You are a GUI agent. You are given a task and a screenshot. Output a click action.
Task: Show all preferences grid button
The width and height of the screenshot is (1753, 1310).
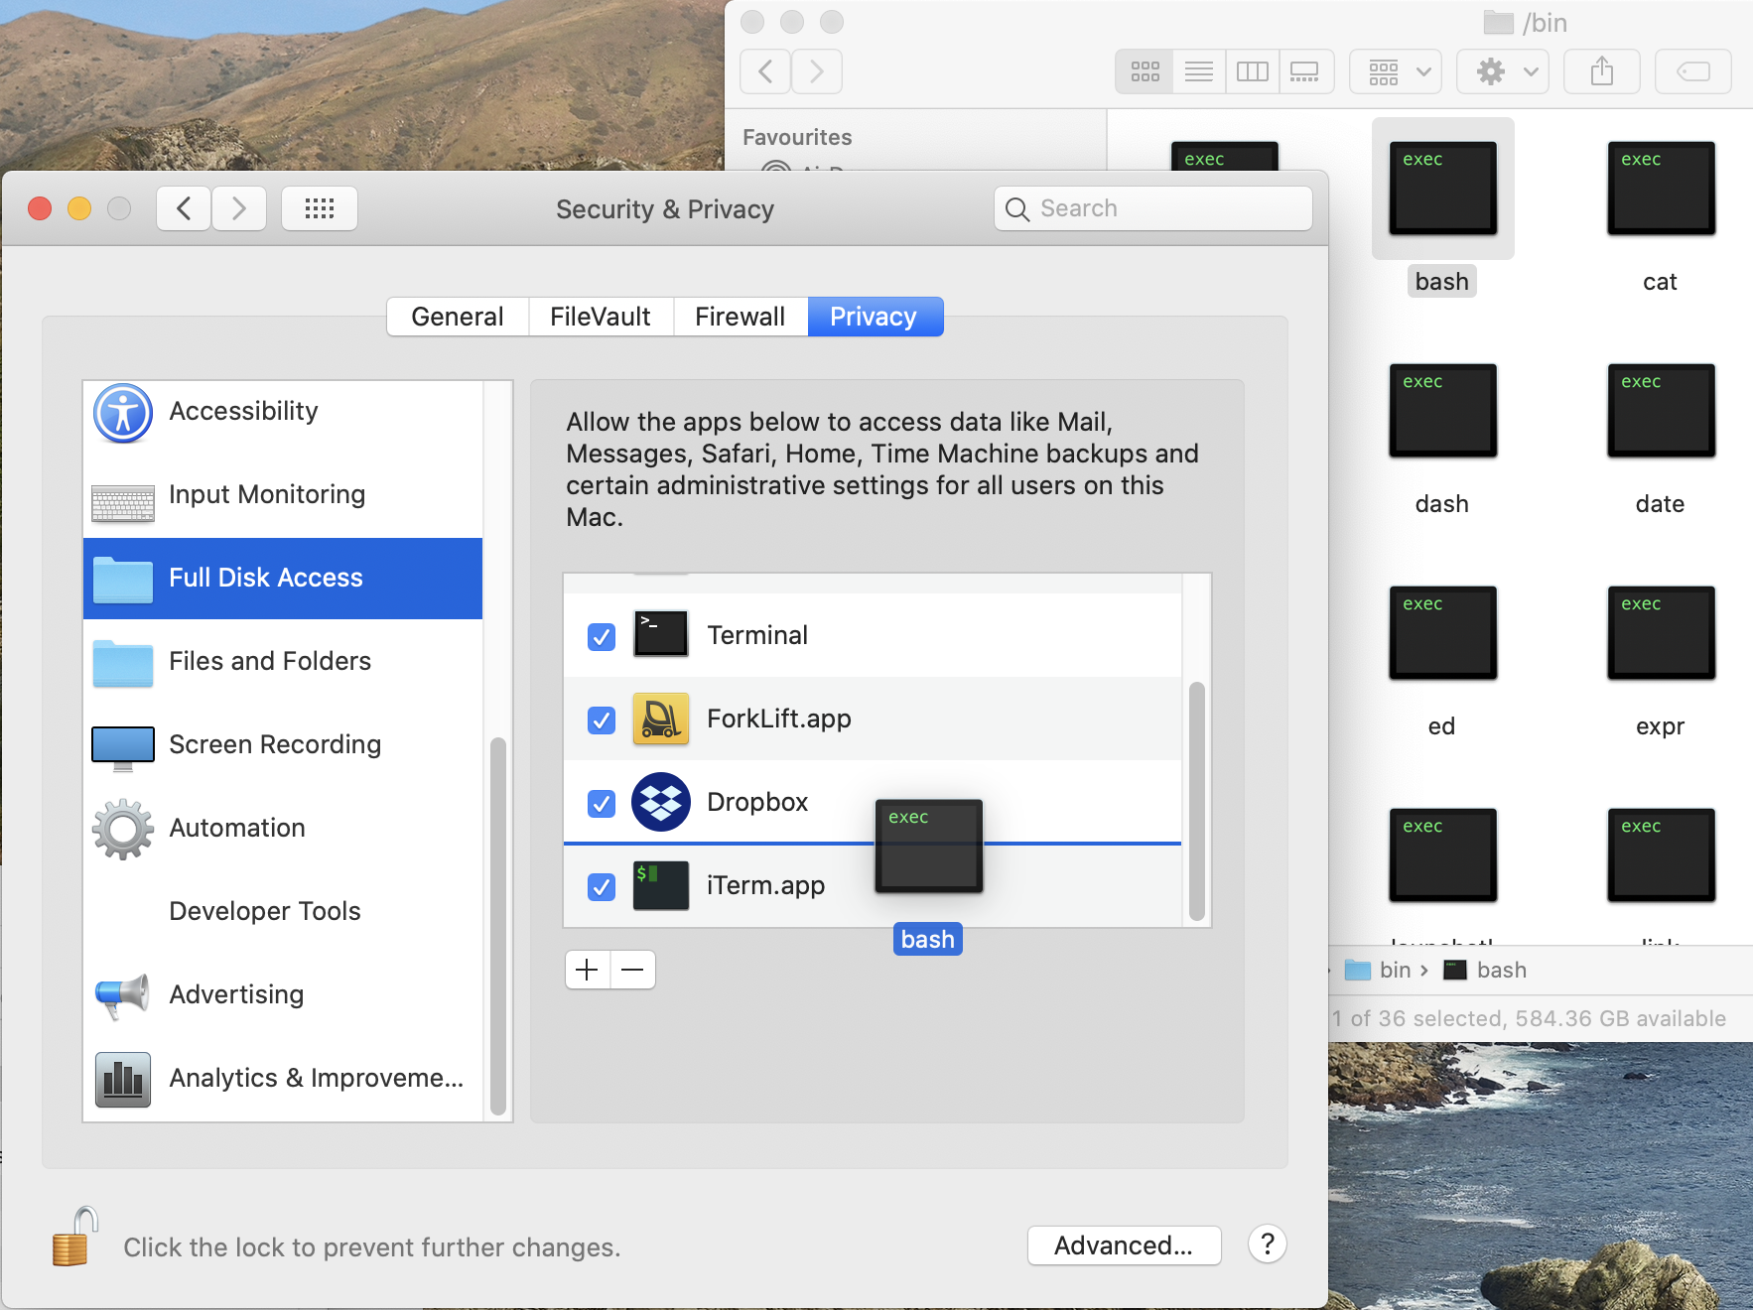[320, 208]
